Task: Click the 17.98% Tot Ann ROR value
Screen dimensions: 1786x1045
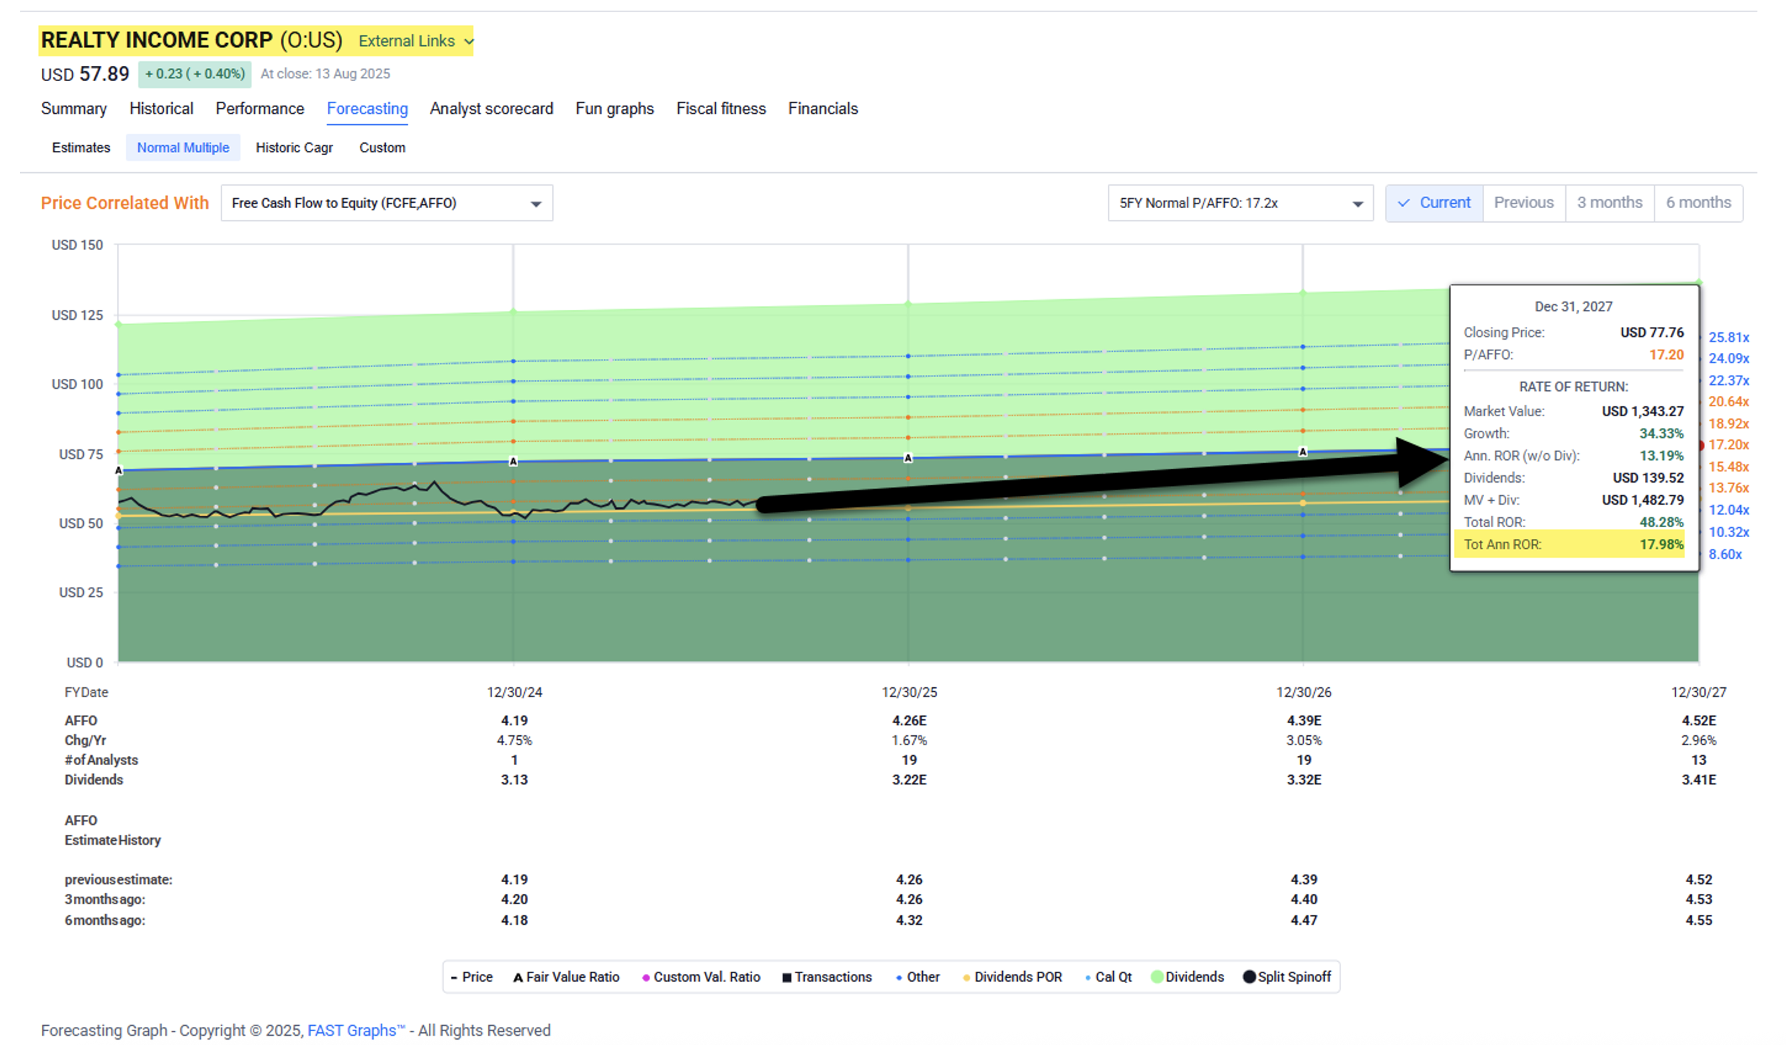Action: pos(1661,544)
